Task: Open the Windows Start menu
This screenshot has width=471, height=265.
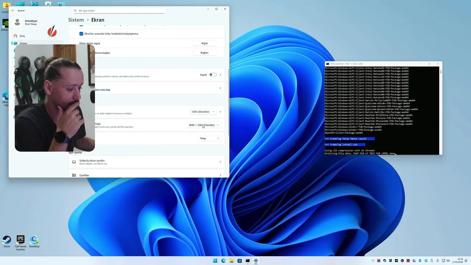Action: pos(215,261)
